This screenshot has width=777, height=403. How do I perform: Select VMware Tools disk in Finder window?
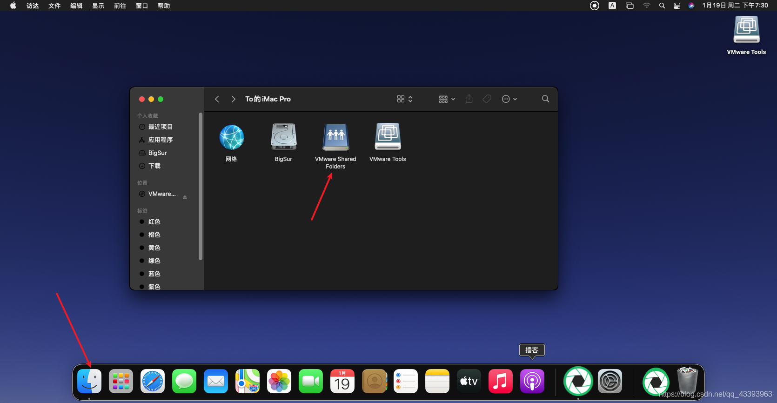click(388, 136)
